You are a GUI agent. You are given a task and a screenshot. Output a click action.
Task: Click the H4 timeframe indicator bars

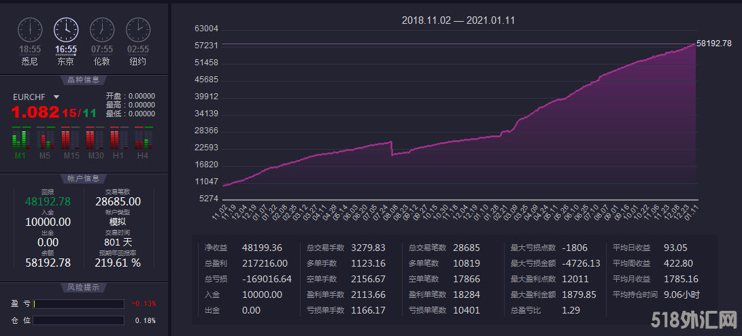(142, 139)
